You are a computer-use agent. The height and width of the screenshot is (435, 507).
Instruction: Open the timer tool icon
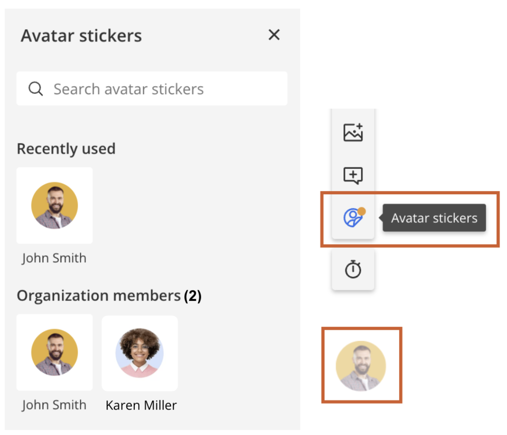353,269
